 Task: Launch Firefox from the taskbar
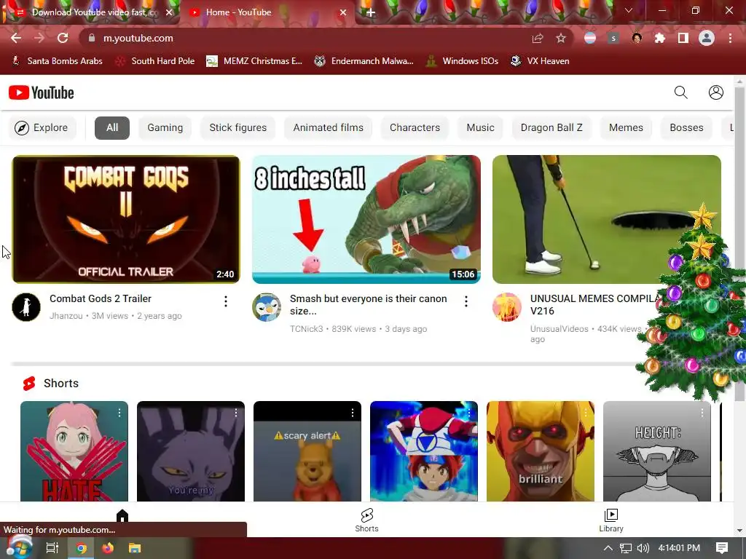[x=108, y=548]
